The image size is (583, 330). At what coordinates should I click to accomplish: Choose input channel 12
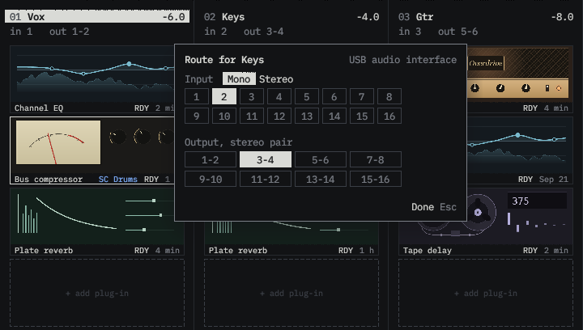(279, 116)
